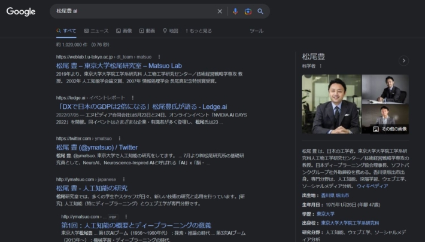Click the knowledge panel arrow next to 松尾豊

[403, 60]
